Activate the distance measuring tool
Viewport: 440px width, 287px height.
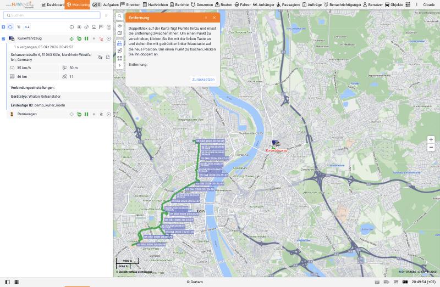119,44
